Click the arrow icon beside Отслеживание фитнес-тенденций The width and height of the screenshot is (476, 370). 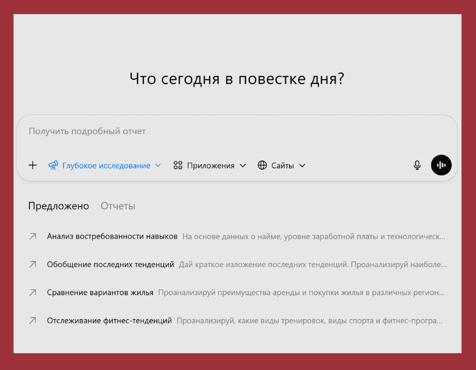[33, 320]
